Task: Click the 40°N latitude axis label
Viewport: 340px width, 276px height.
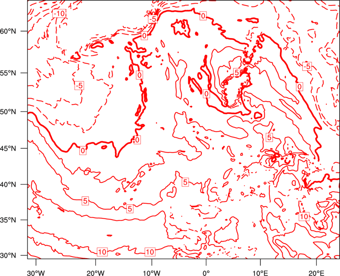Action: 8,185
